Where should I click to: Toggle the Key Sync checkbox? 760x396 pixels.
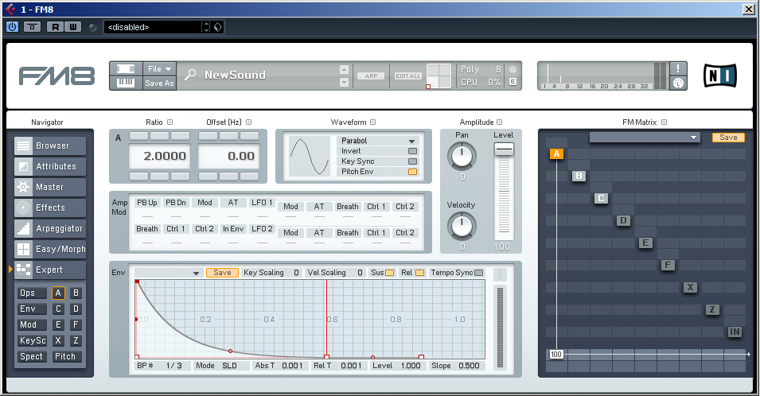pos(412,161)
